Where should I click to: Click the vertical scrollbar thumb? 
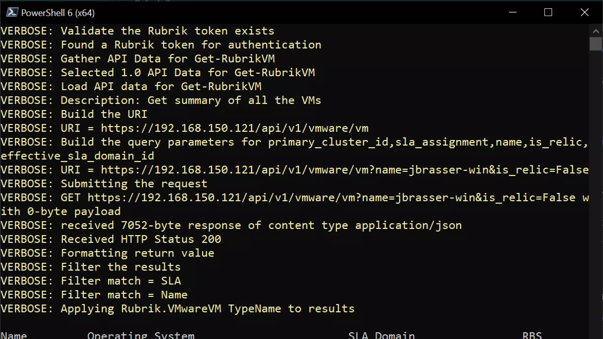pyautogui.click(x=596, y=44)
